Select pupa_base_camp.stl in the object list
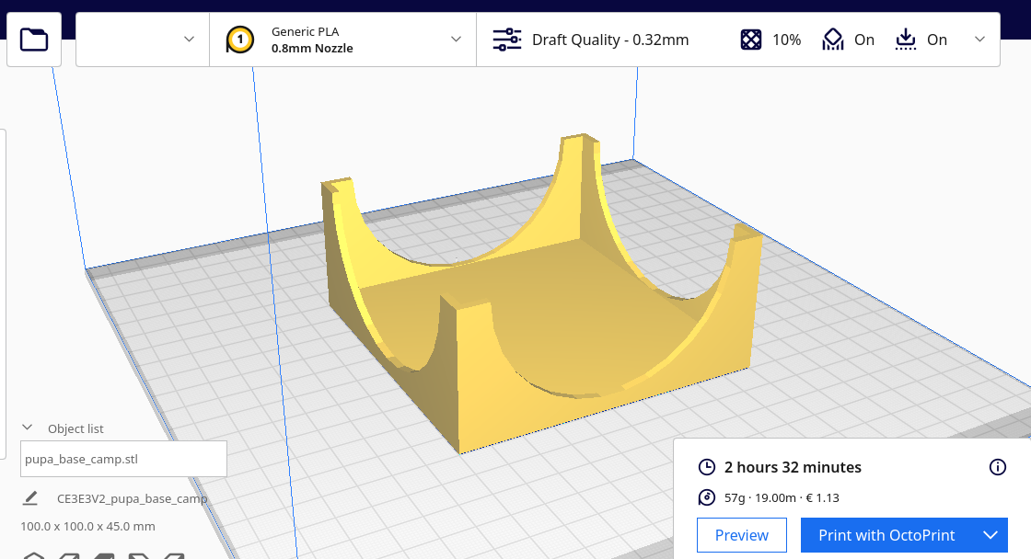The width and height of the screenshot is (1031, 559). (x=123, y=459)
